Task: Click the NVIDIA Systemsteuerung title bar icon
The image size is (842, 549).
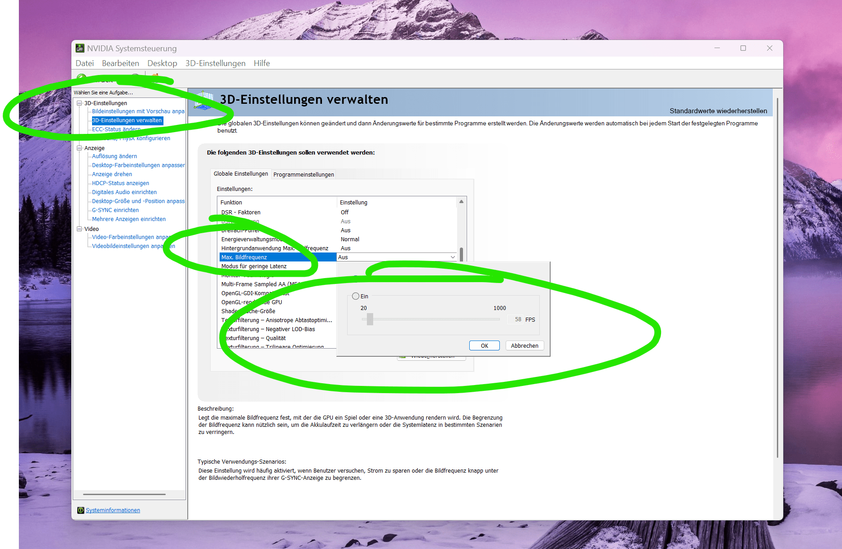Action: [80, 48]
